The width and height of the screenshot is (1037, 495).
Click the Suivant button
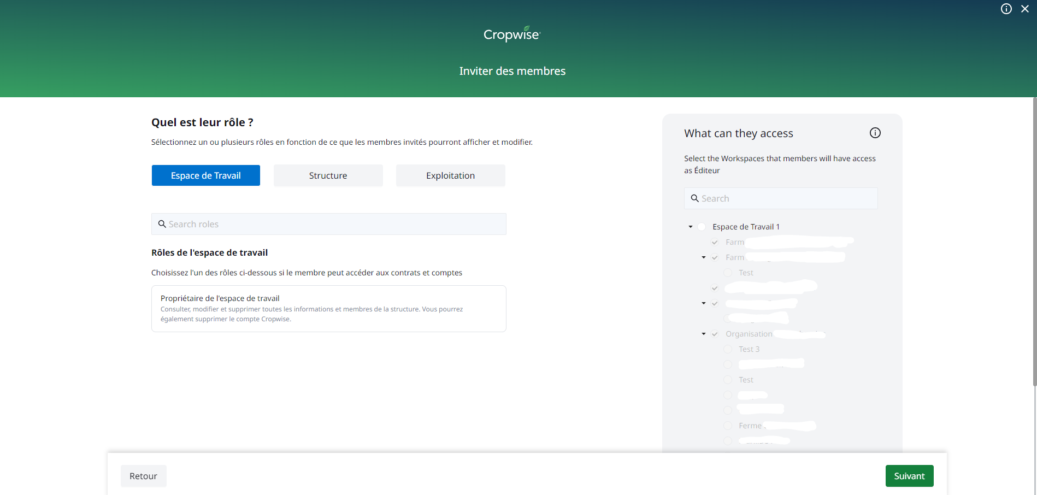pos(909,476)
